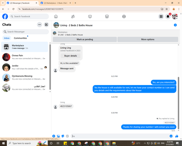Open Chats options three-dot button
This screenshot has width=182, height=146.
click(x=39, y=24)
